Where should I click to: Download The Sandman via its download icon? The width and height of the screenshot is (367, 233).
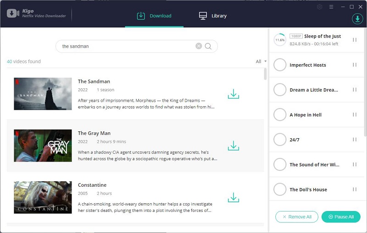click(x=234, y=94)
